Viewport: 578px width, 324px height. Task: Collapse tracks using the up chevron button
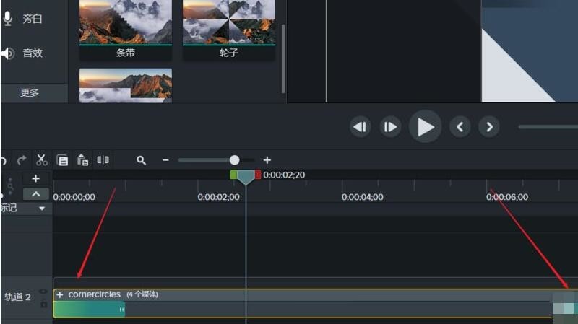36,194
